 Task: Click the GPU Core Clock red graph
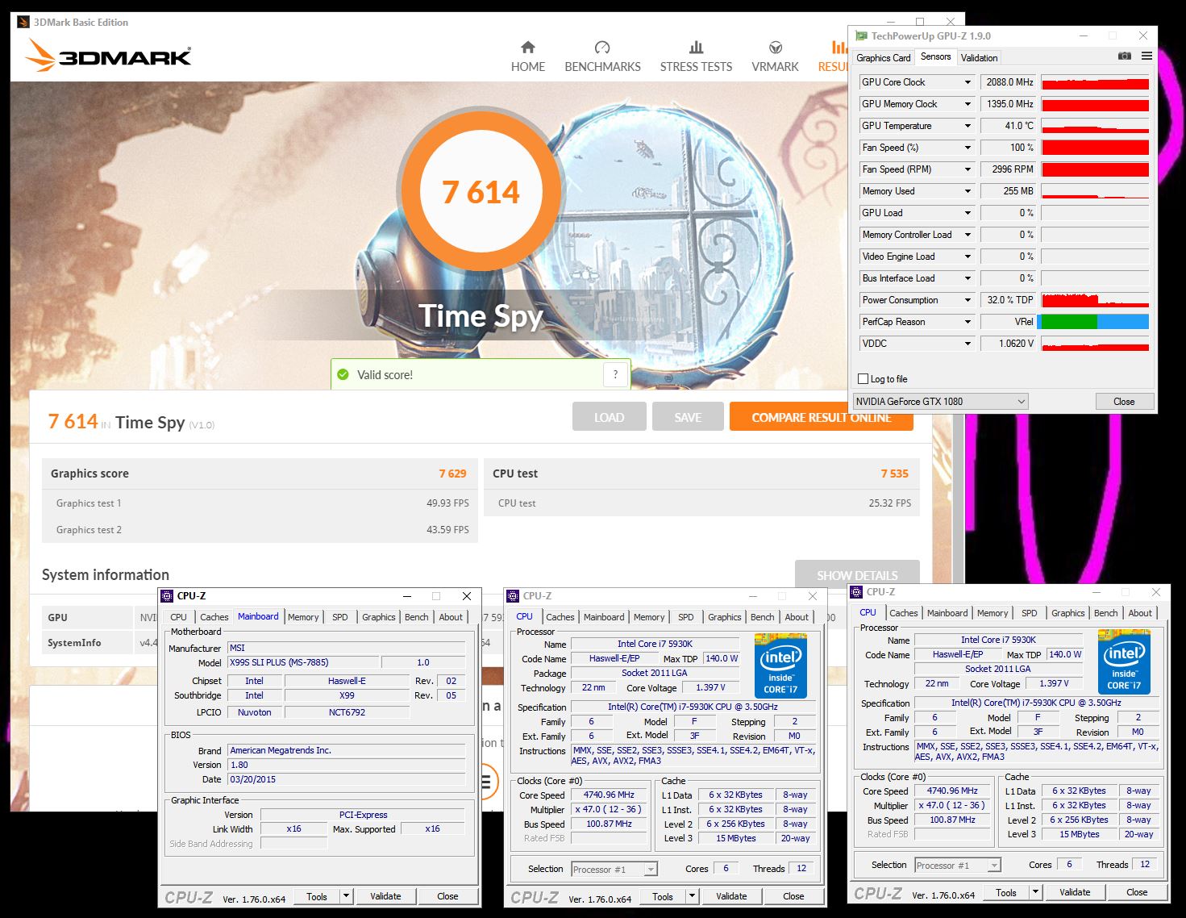click(1095, 82)
